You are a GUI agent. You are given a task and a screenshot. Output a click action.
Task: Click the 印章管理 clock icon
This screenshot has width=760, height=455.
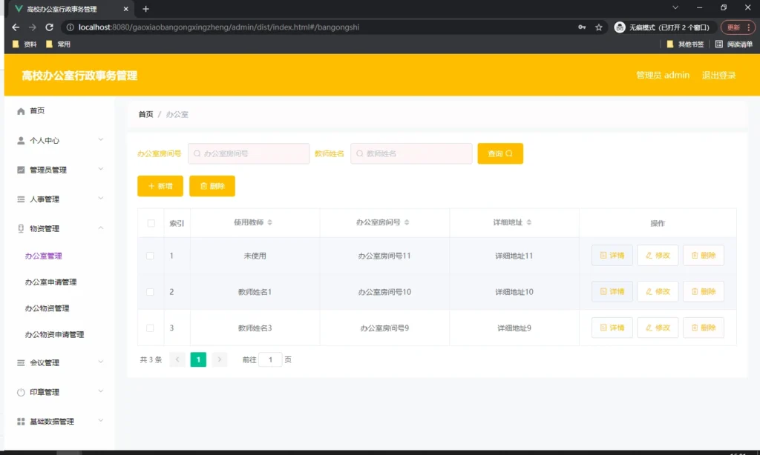(x=22, y=392)
